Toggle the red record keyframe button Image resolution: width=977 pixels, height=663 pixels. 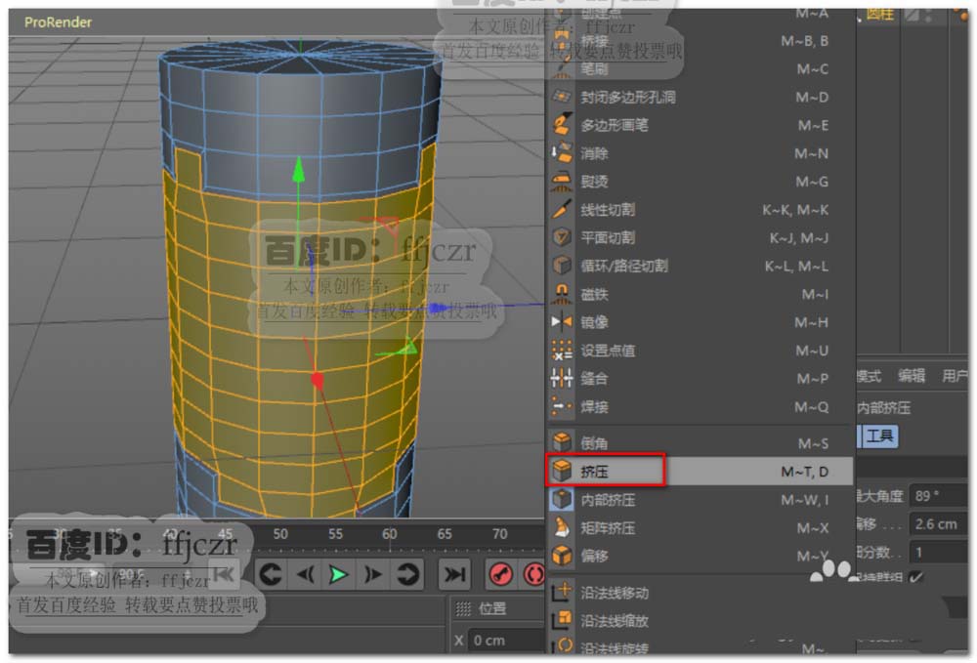[501, 574]
